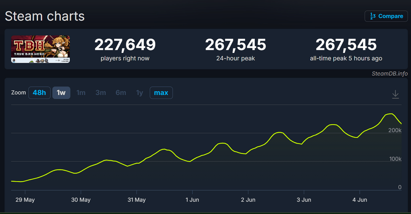Viewport: 411px width, 214px height.
Task: Click the chart's highest peak on 4 Jun
Action: [391, 114]
